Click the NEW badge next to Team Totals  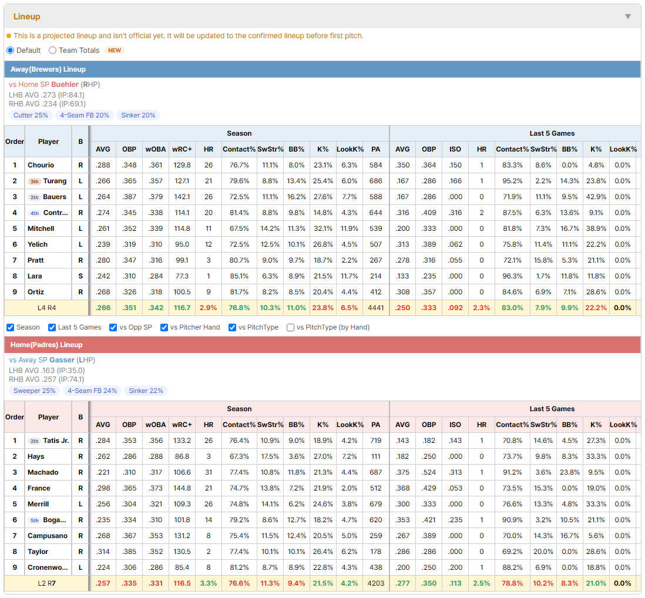[115, 50]
